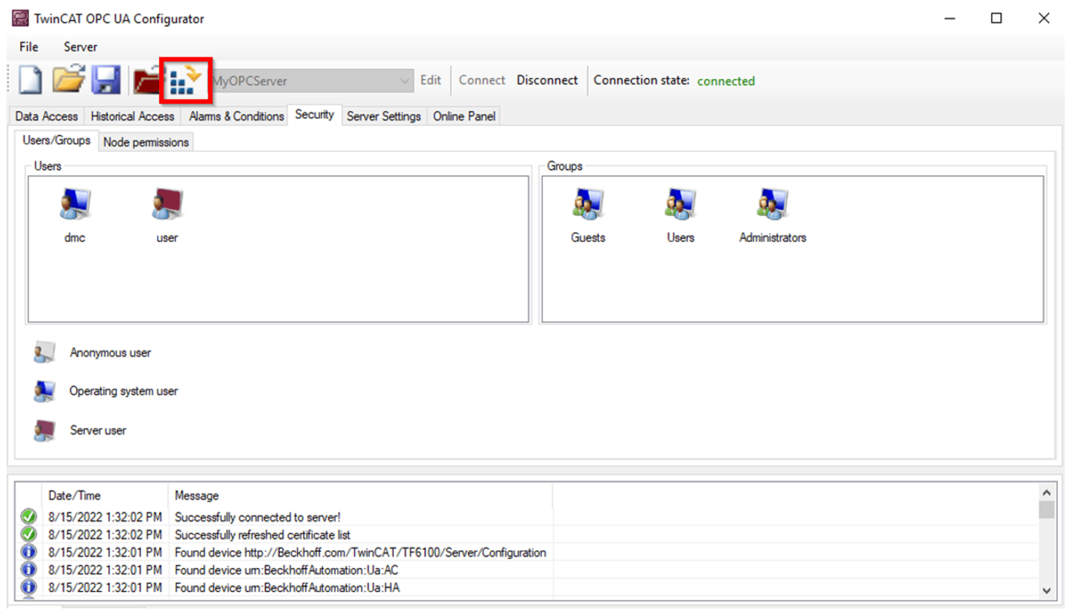The height and width of the screenshot is (615, 1074).
Task: Click 'Successfully refreshed certificate list' message
Action: click(262, 535)
